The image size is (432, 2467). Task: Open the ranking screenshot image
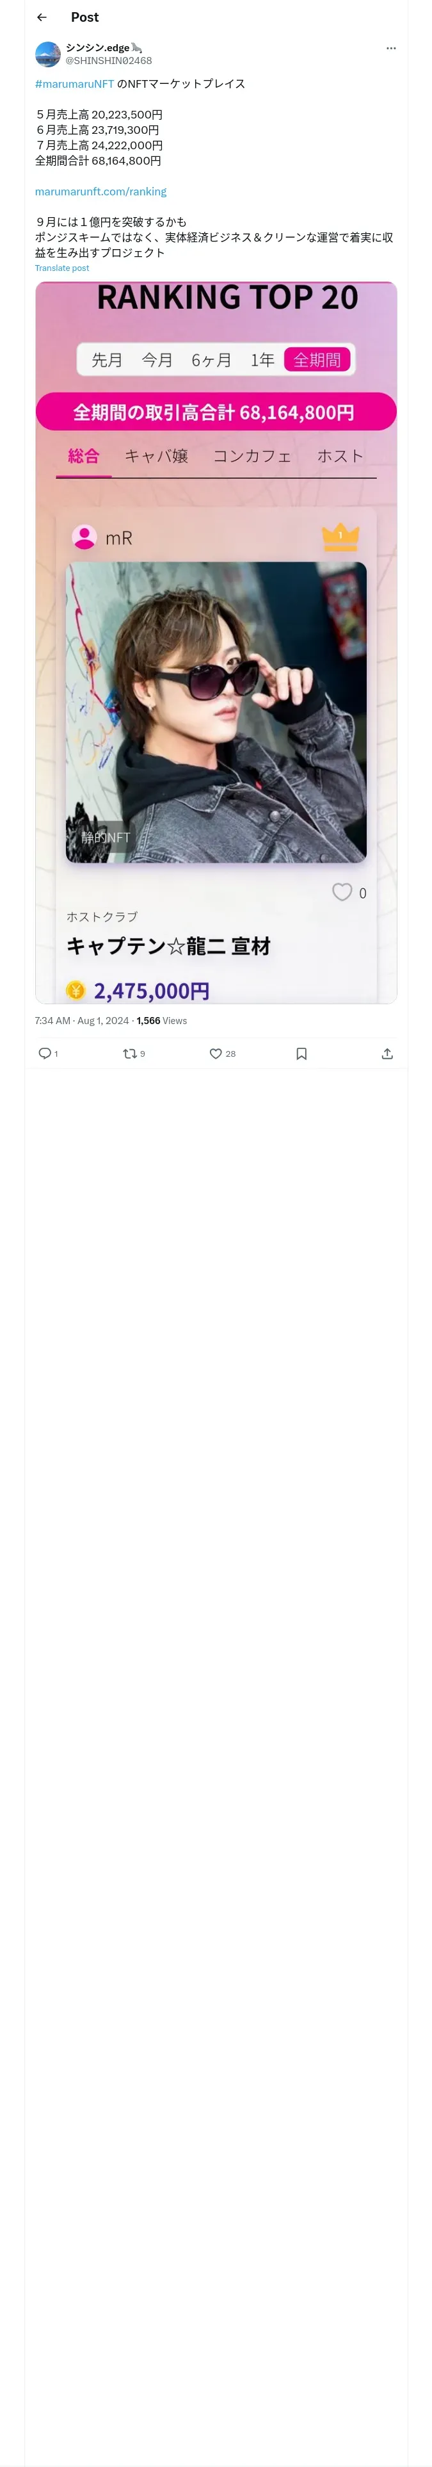(x=216, y=642)
